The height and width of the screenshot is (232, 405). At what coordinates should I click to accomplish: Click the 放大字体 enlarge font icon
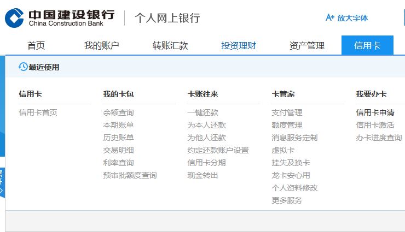click(x=329, y=18)
